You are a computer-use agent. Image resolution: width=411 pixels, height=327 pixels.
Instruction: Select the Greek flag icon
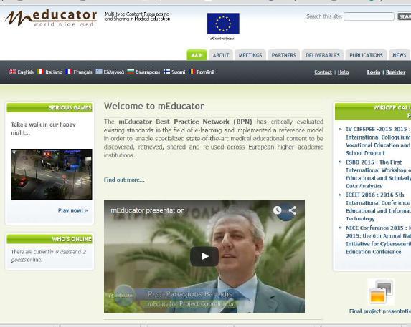(x=99, y=72)
